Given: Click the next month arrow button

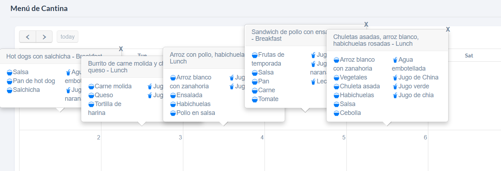Looking at the screenshot, I should [44, 37].
